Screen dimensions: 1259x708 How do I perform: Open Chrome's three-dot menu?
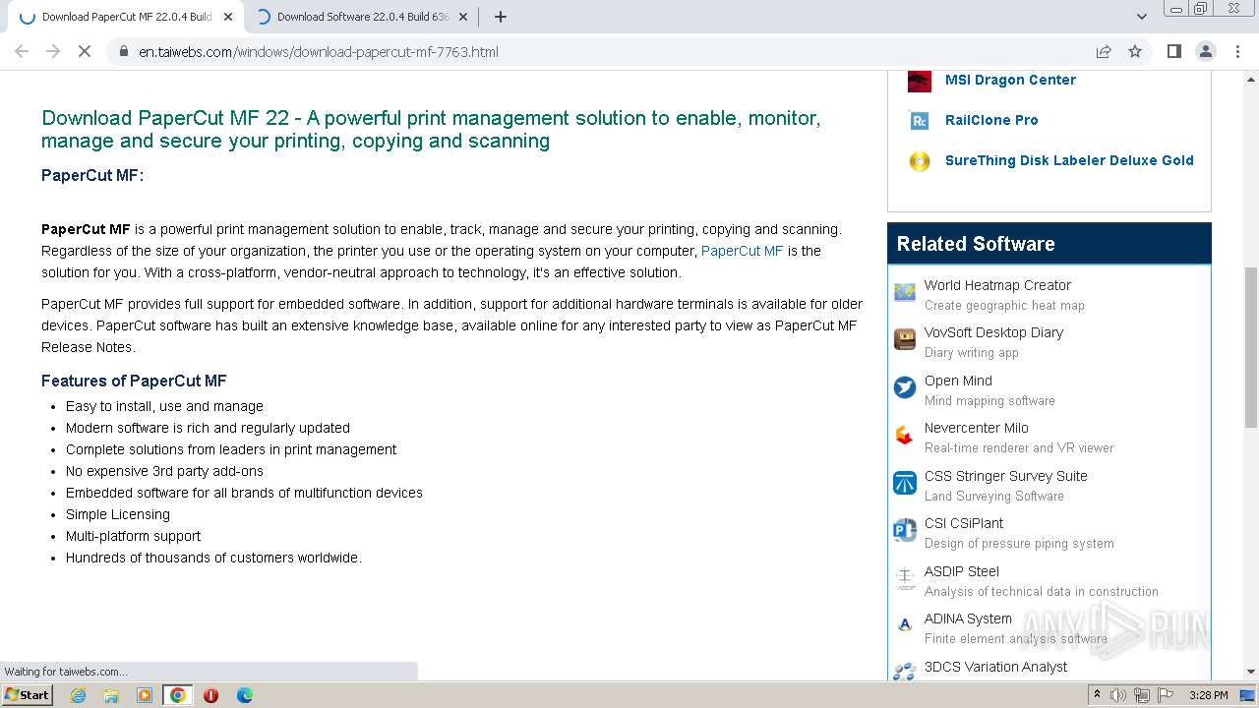1238,51
